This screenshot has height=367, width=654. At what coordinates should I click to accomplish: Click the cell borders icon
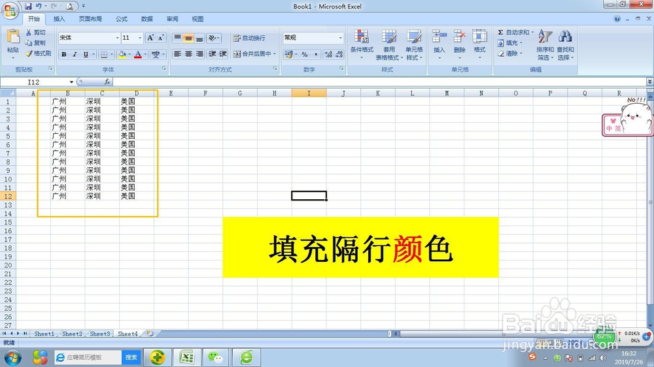[104, 54]
